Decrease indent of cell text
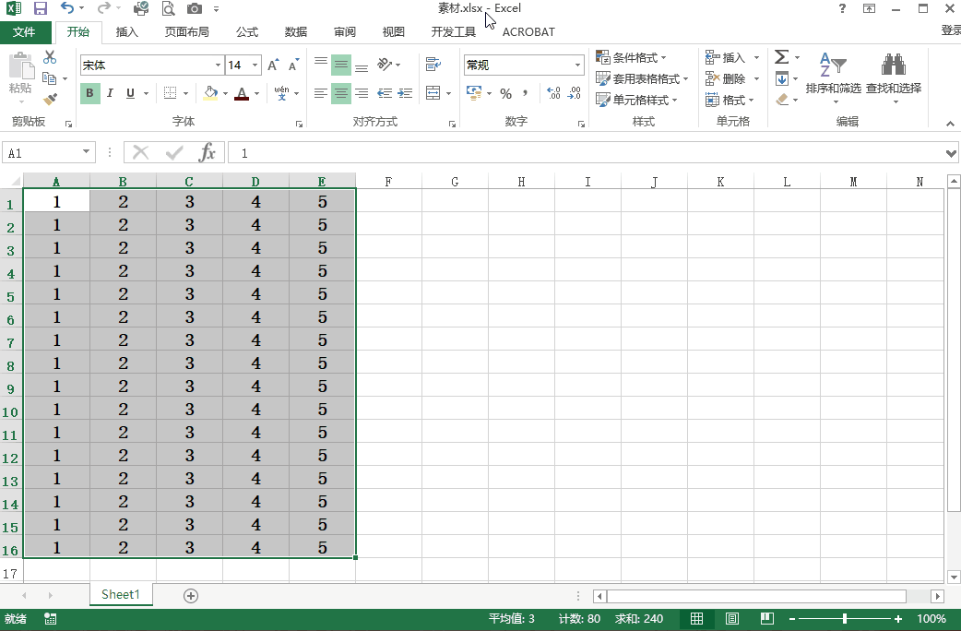961x631 pixels. 385,93
